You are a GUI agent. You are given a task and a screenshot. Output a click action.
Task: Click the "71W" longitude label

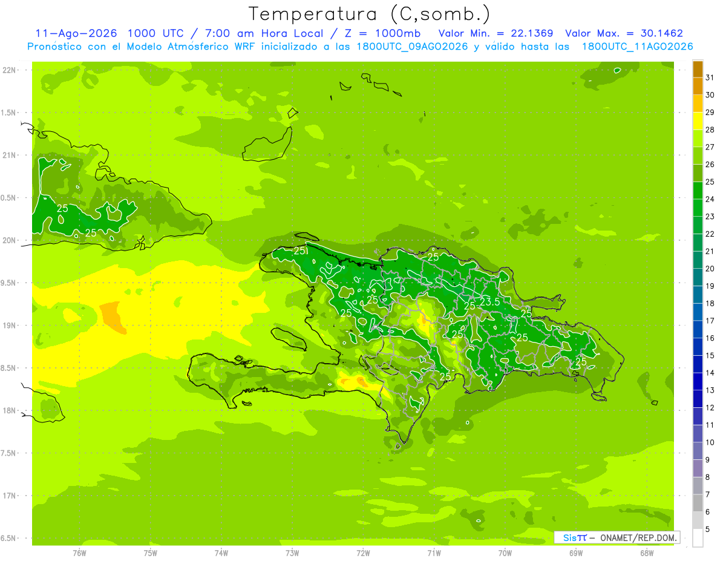(x=434, y=553)
